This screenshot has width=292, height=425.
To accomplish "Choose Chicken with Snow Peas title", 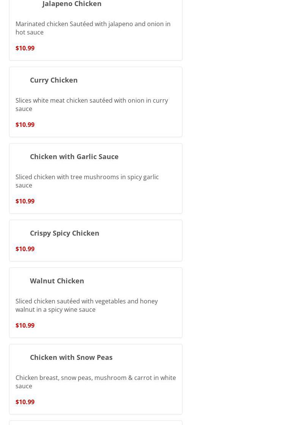I will (x=71, y=358).
